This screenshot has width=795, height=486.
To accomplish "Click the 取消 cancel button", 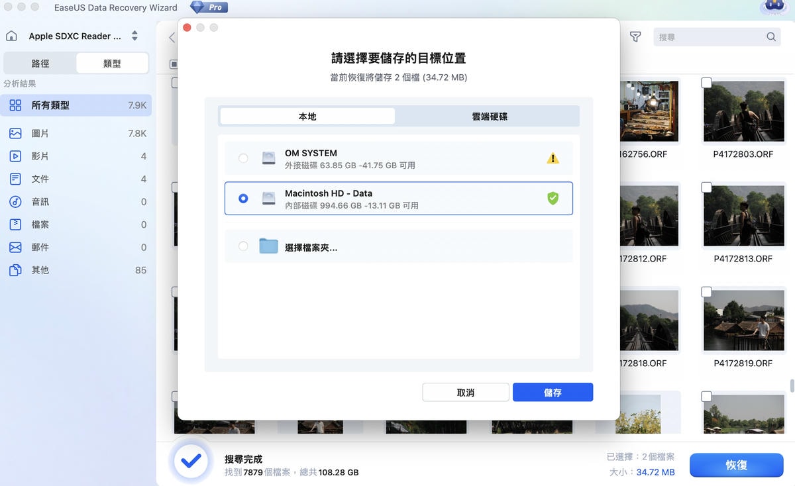I will pos(465,392).
